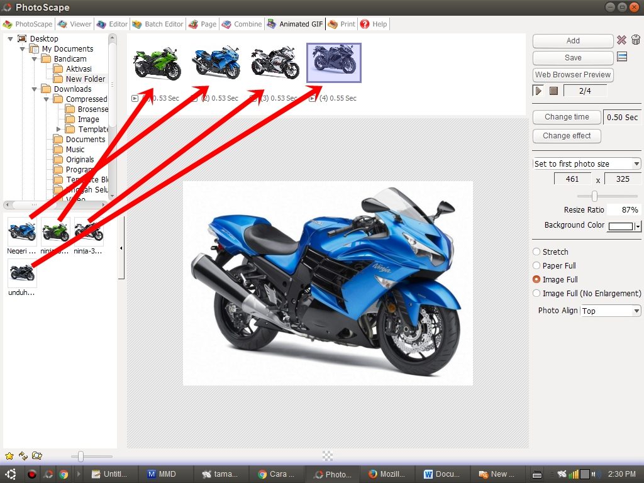Switch to the Viewer tab
The width and height of the screenshot is (644, 483).
(75, 25)
